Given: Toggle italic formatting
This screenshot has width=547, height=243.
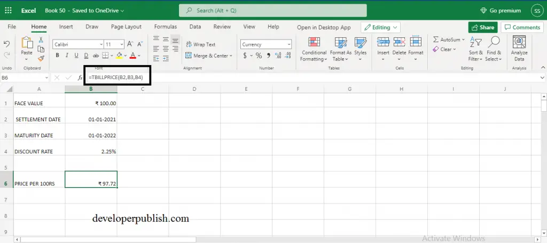Looking at the screenshot, I should pos(67,56).
